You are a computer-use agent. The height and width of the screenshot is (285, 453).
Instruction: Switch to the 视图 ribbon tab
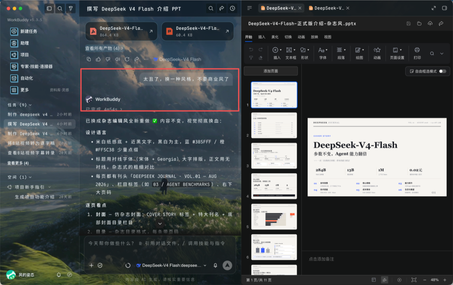click(x=328, y=37)
